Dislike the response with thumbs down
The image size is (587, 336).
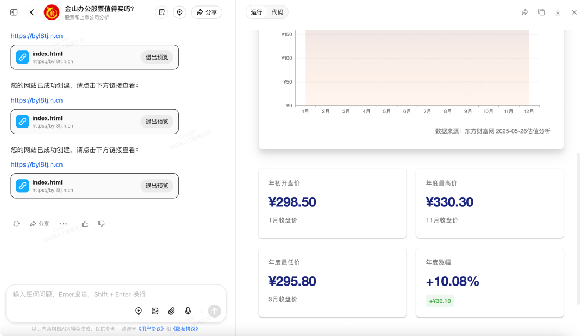[102, 224]
